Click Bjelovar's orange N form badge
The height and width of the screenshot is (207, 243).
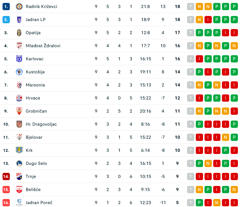226,137
